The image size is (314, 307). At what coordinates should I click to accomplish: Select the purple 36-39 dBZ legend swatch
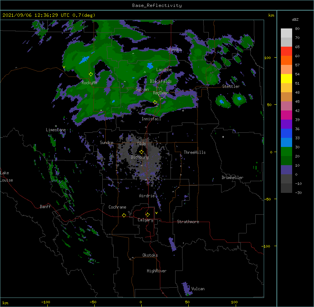[x=286, y=124]
